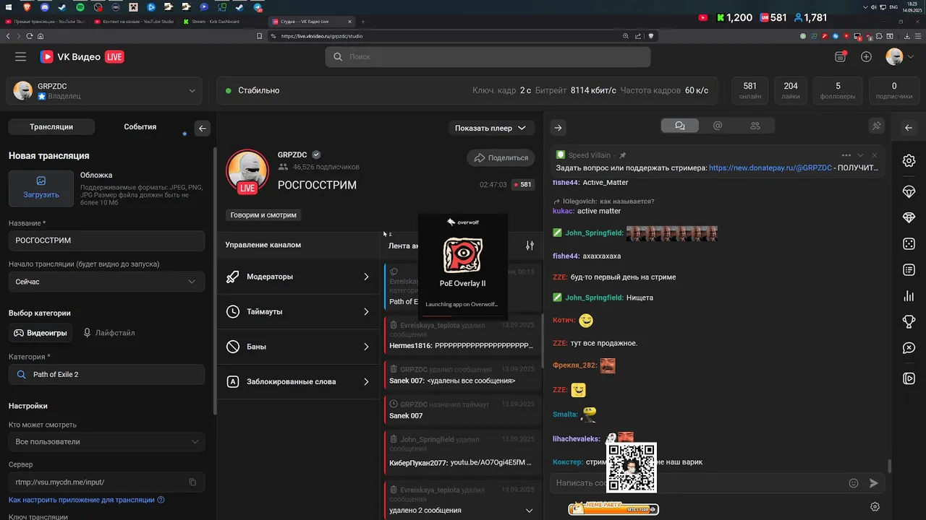The width and height of the screenshot is (926, 520).
Task: Open the statistics bars icon in sidebar
Action: pyautogui.click(x=909, y=296)
